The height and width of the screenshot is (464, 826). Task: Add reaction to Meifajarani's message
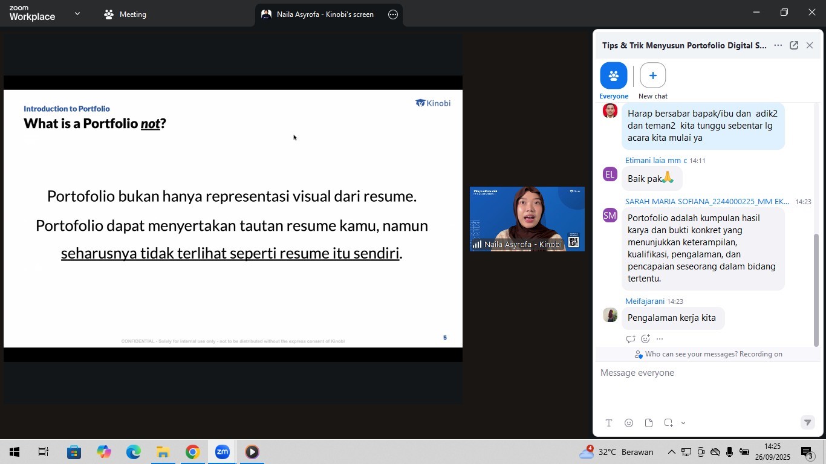(x=645, y=339)
